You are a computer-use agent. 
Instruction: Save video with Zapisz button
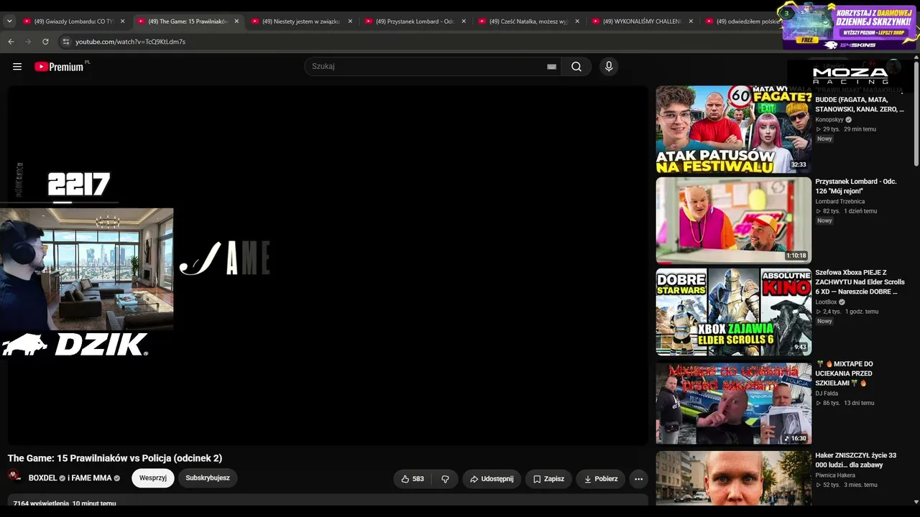click(x=548, y=479)
